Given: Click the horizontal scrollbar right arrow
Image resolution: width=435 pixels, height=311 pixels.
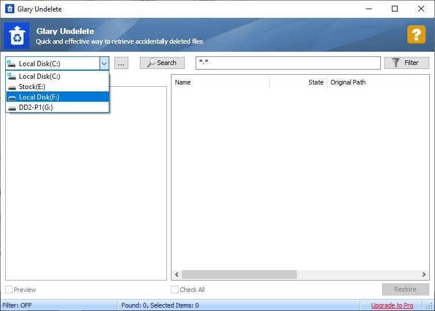Looking at the screenshot, I should click(425, 275).
